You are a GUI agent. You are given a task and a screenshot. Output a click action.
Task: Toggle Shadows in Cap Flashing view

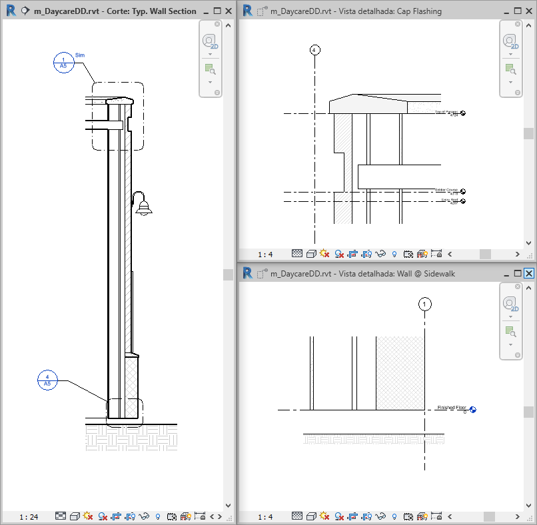pos(339,254)
